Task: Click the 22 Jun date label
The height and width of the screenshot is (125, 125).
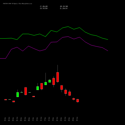Action: point(57,119)
